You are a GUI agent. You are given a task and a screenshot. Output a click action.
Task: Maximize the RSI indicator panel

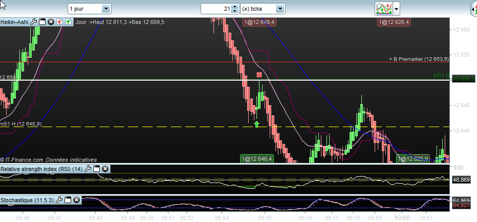click(x=96, y=169)
